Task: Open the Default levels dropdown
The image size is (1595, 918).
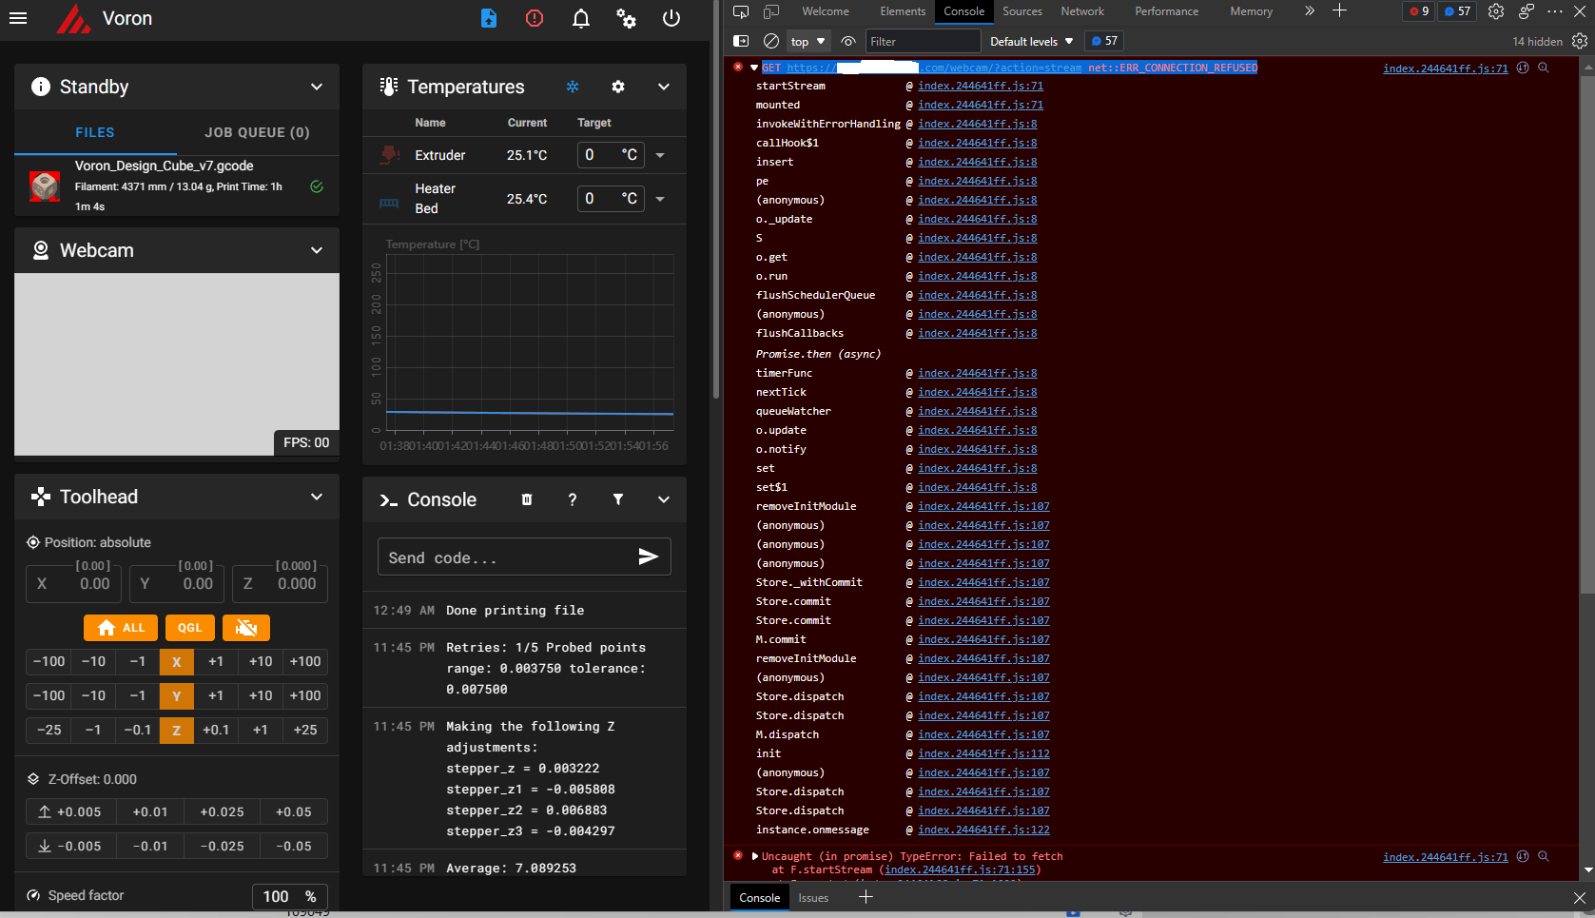Action: (x=1032, y=41)
